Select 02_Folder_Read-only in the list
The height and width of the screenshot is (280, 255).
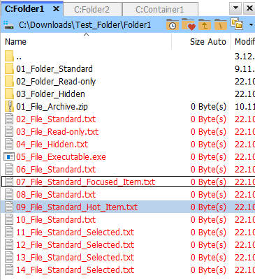click(x=56, y=82)
